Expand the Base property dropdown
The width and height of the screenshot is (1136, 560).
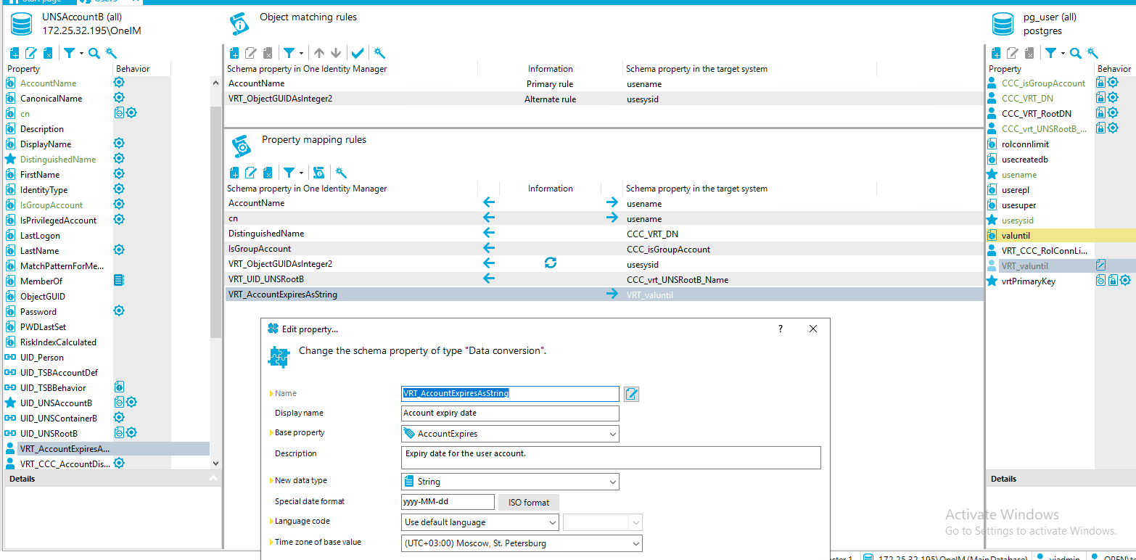[613, 434]
